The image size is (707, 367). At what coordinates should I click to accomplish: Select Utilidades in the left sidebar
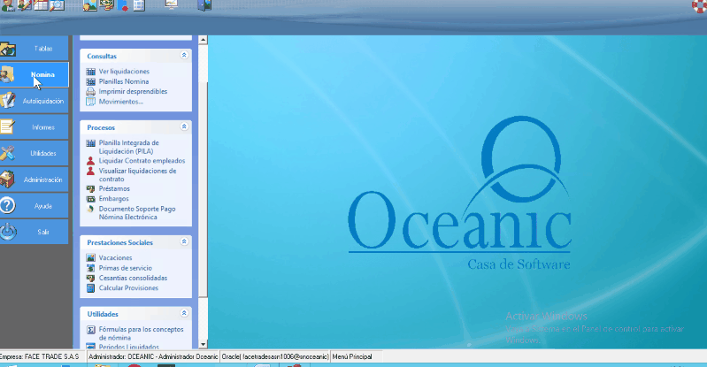pos(35,153)
